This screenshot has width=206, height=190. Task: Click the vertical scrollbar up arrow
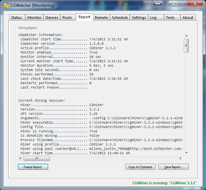(186, 36)
